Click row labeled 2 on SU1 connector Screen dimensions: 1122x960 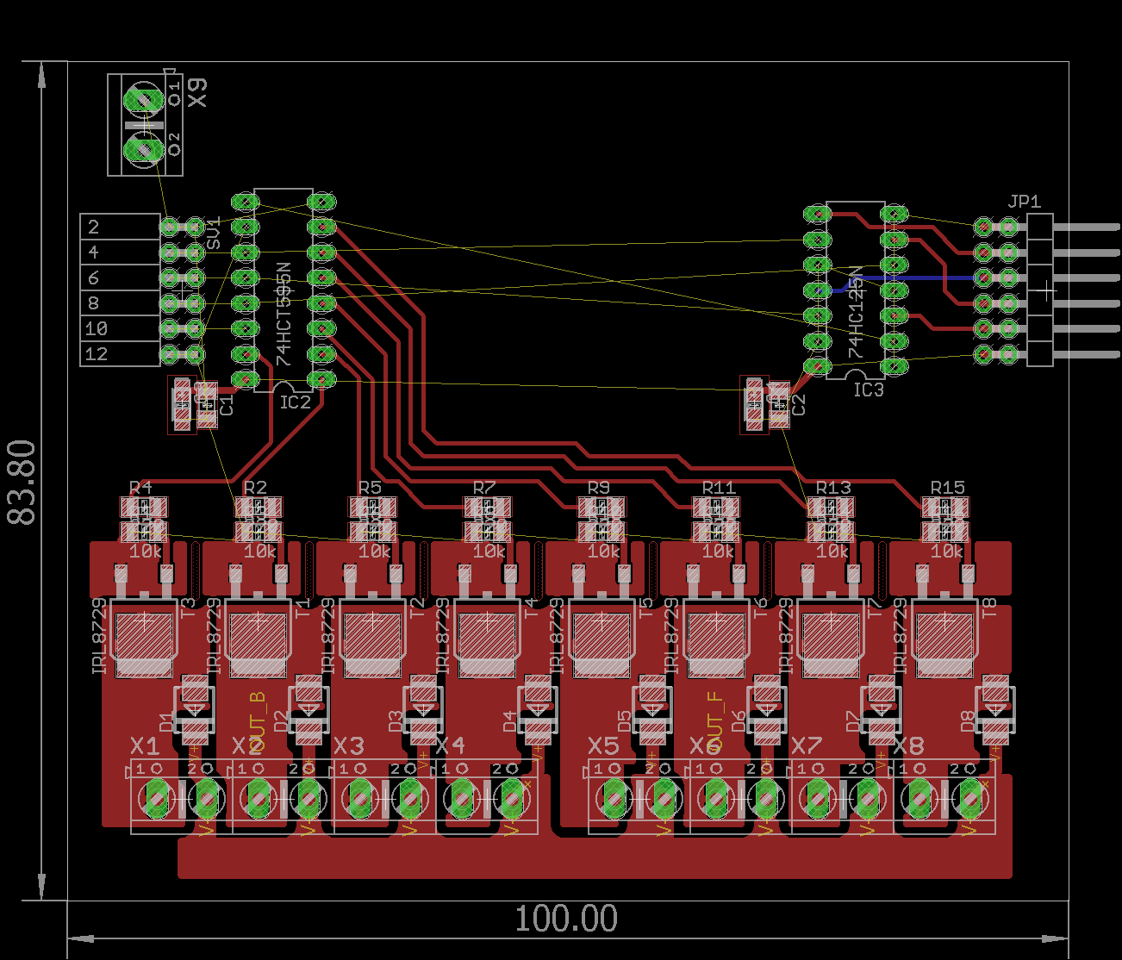point(121,228)
